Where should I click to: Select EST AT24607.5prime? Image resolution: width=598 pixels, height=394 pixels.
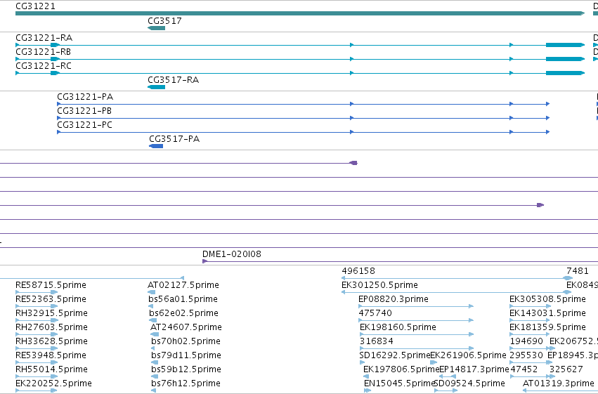(186, 327)
